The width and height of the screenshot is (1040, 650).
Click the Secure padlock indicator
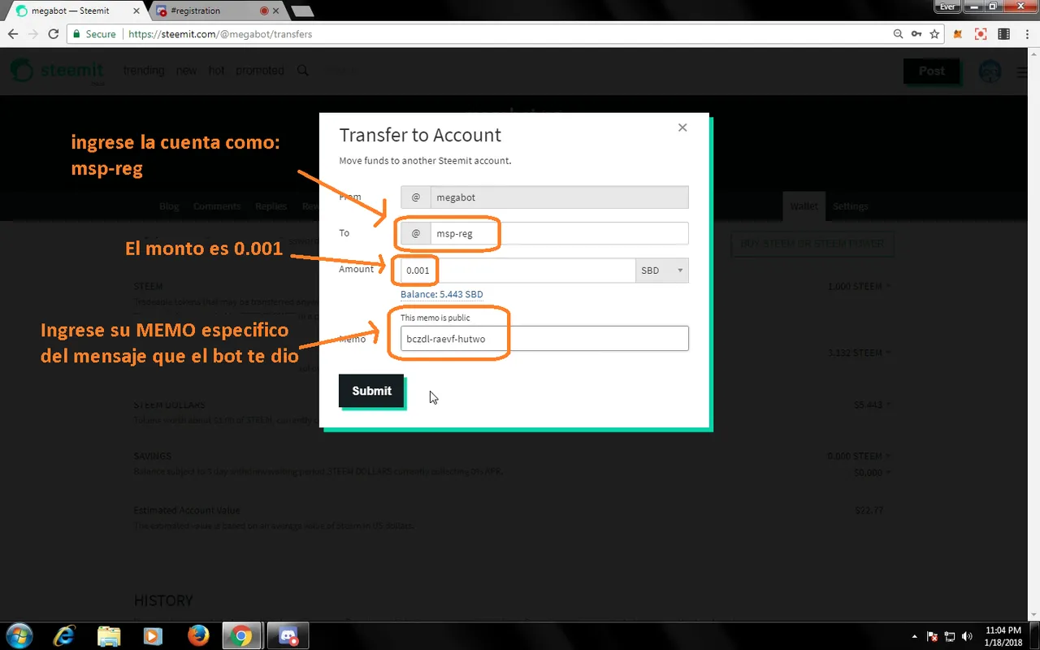click(94, 34)
